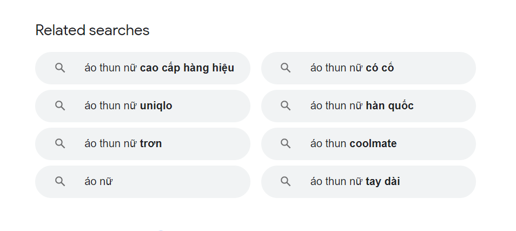
Task: Click the "Related searches" heading
Action: [92, 31]
